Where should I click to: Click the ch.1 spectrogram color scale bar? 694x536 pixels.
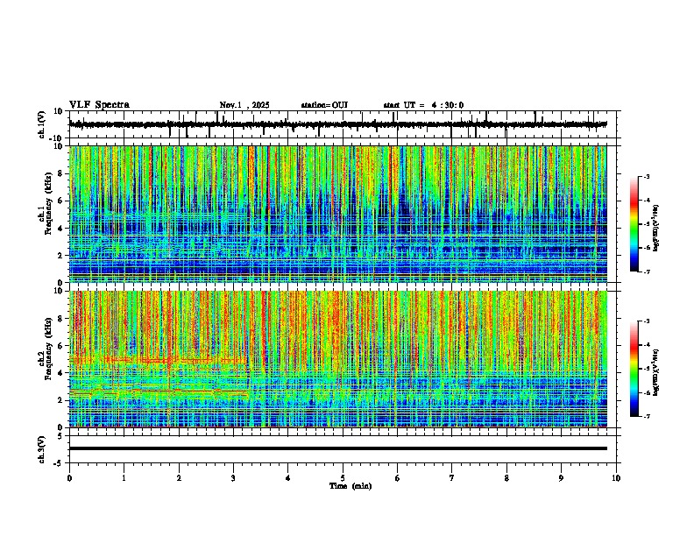[x=634, y=224]
